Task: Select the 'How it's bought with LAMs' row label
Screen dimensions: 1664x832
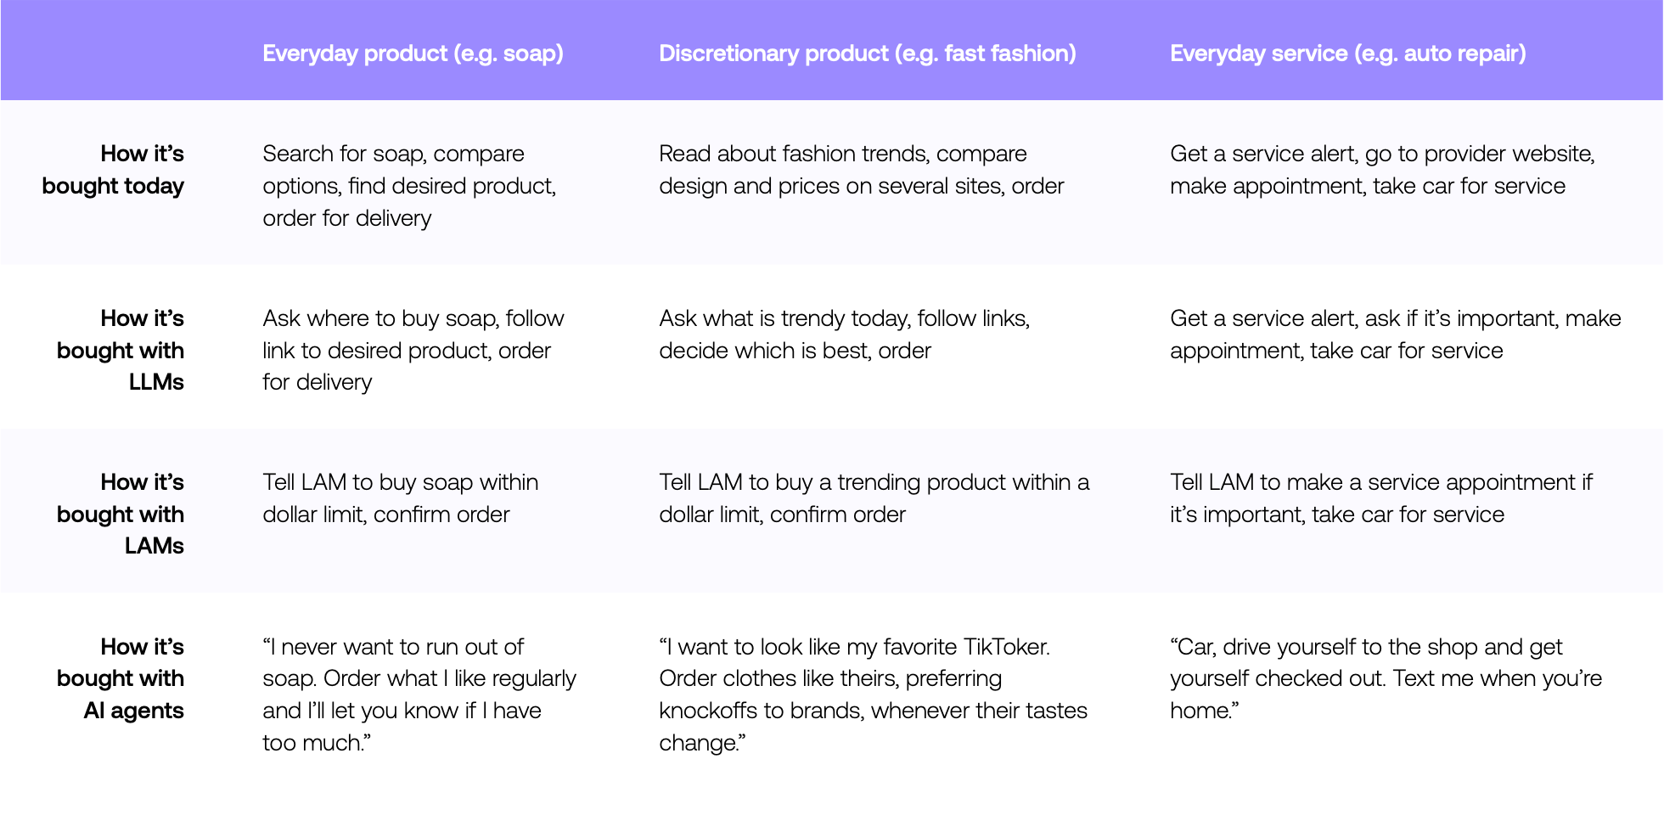Action: (121, 514)
